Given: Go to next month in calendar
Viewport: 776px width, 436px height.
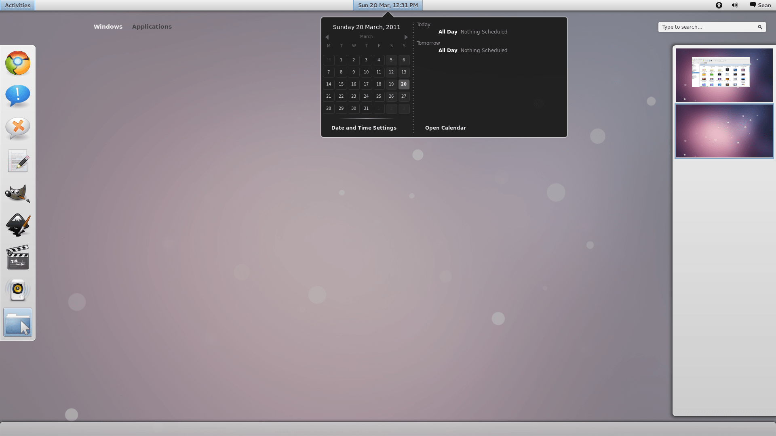Looking at the screenshot, I should point(406,37).
